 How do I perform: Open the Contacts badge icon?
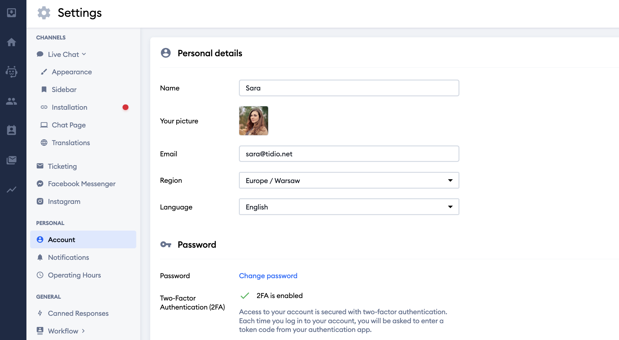tap(12, 130)
